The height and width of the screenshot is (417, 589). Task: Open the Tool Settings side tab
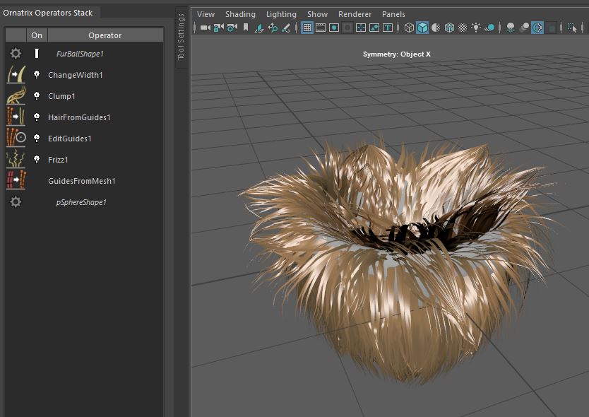point(181,37)
